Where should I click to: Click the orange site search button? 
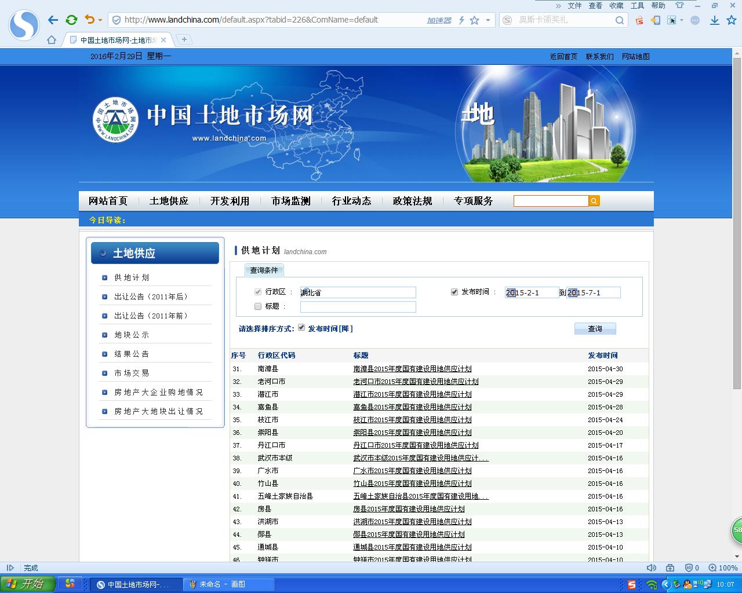click(x=594, y=201)
